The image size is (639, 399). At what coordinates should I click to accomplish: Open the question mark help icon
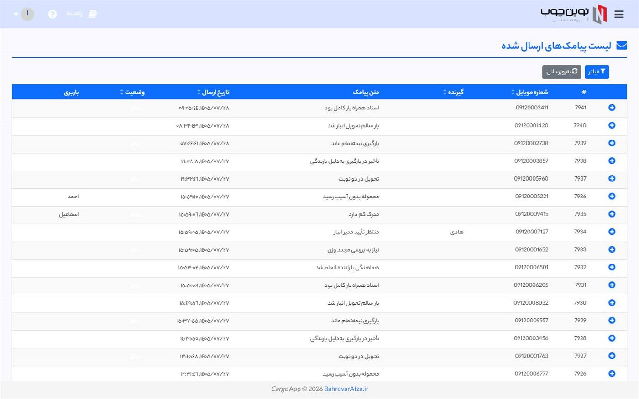[x=52, y=14]
